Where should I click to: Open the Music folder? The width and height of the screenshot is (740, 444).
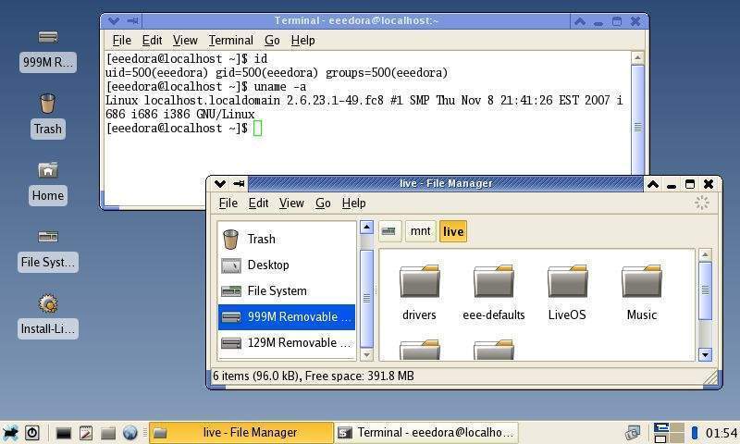tap(641, 282)
